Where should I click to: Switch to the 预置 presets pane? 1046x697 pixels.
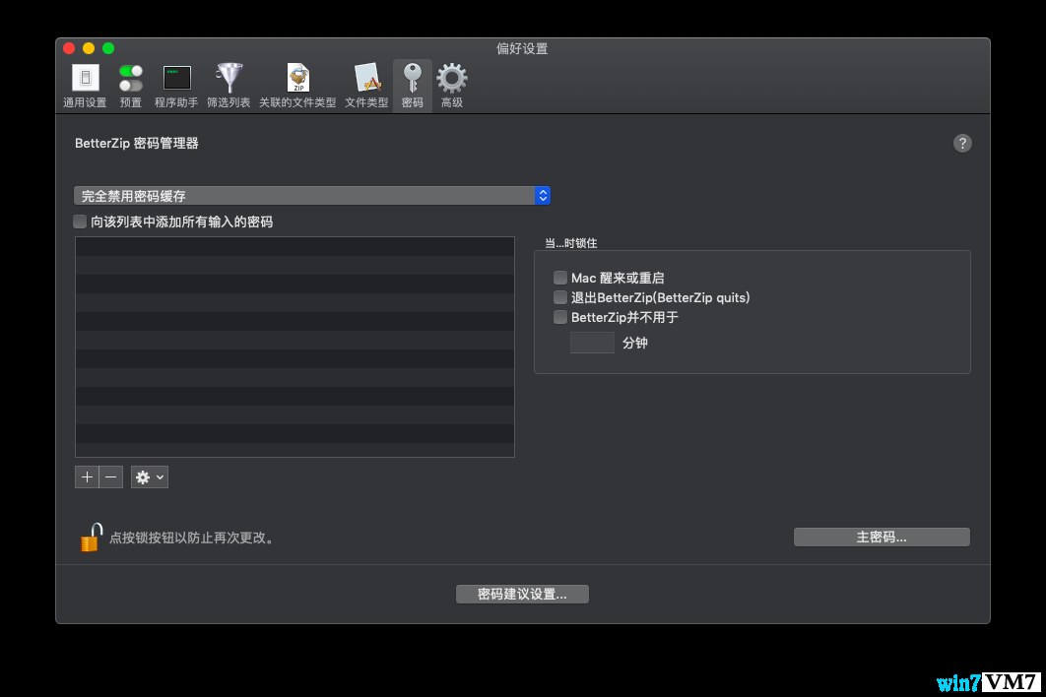[x=131, y=86]
